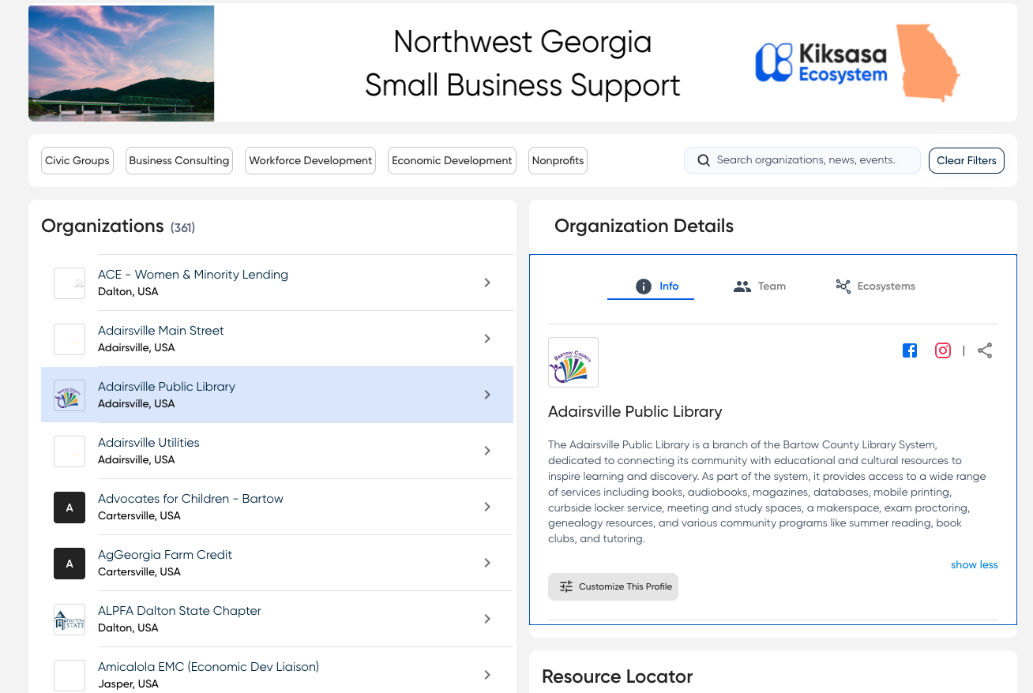Click the Adairsville Public Library details title
1033x693 pixels.
click(x=635, y=412)
